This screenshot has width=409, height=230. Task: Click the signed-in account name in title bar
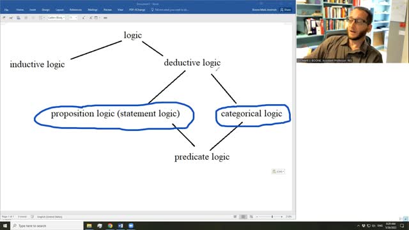[x=264, y=10]
